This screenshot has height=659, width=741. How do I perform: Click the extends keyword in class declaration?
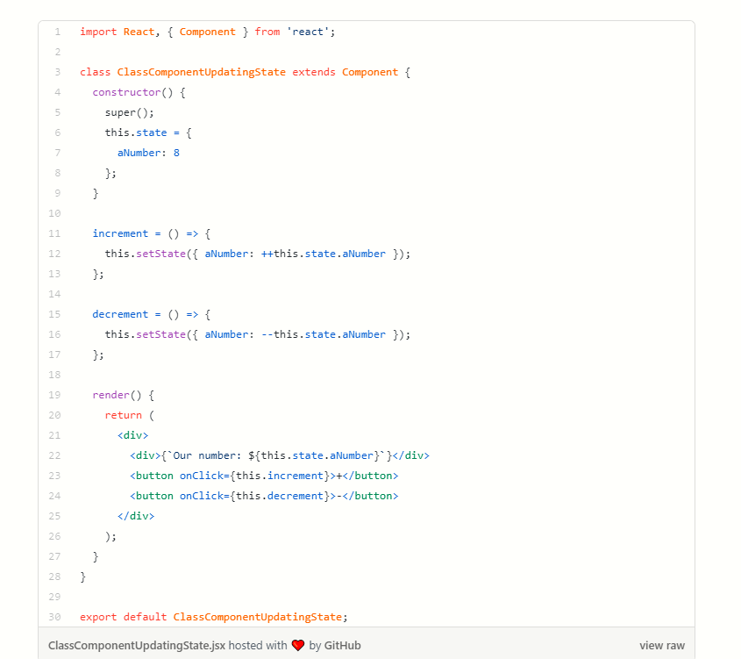pos(314,72)
